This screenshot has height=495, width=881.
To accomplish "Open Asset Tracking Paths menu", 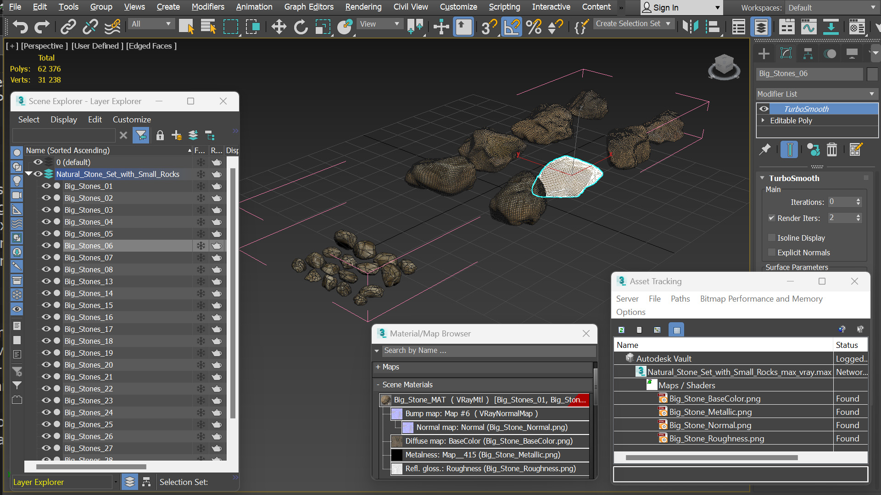I will (x=680, y=299).
